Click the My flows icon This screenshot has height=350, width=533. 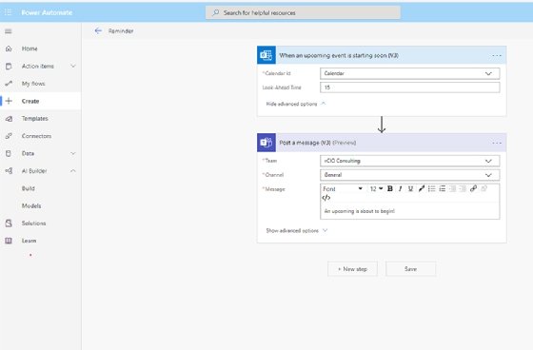point(9,84)
